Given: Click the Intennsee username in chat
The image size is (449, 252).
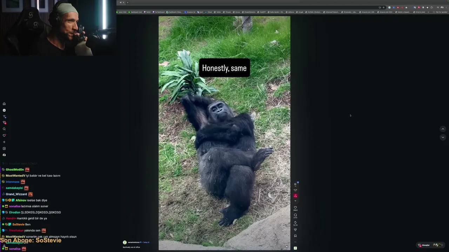Looking at the screenshot, I should [13, 182].
